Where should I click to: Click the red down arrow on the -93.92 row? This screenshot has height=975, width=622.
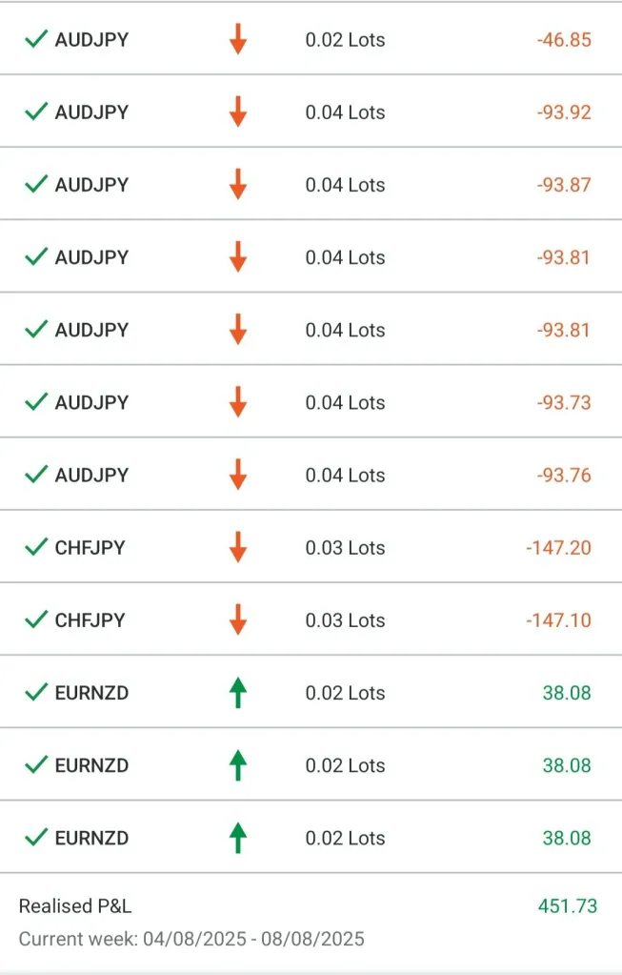pyautogui.click(x=238, y=112)
